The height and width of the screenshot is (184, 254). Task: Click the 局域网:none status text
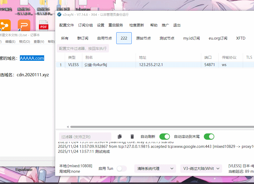click(70, 171)
